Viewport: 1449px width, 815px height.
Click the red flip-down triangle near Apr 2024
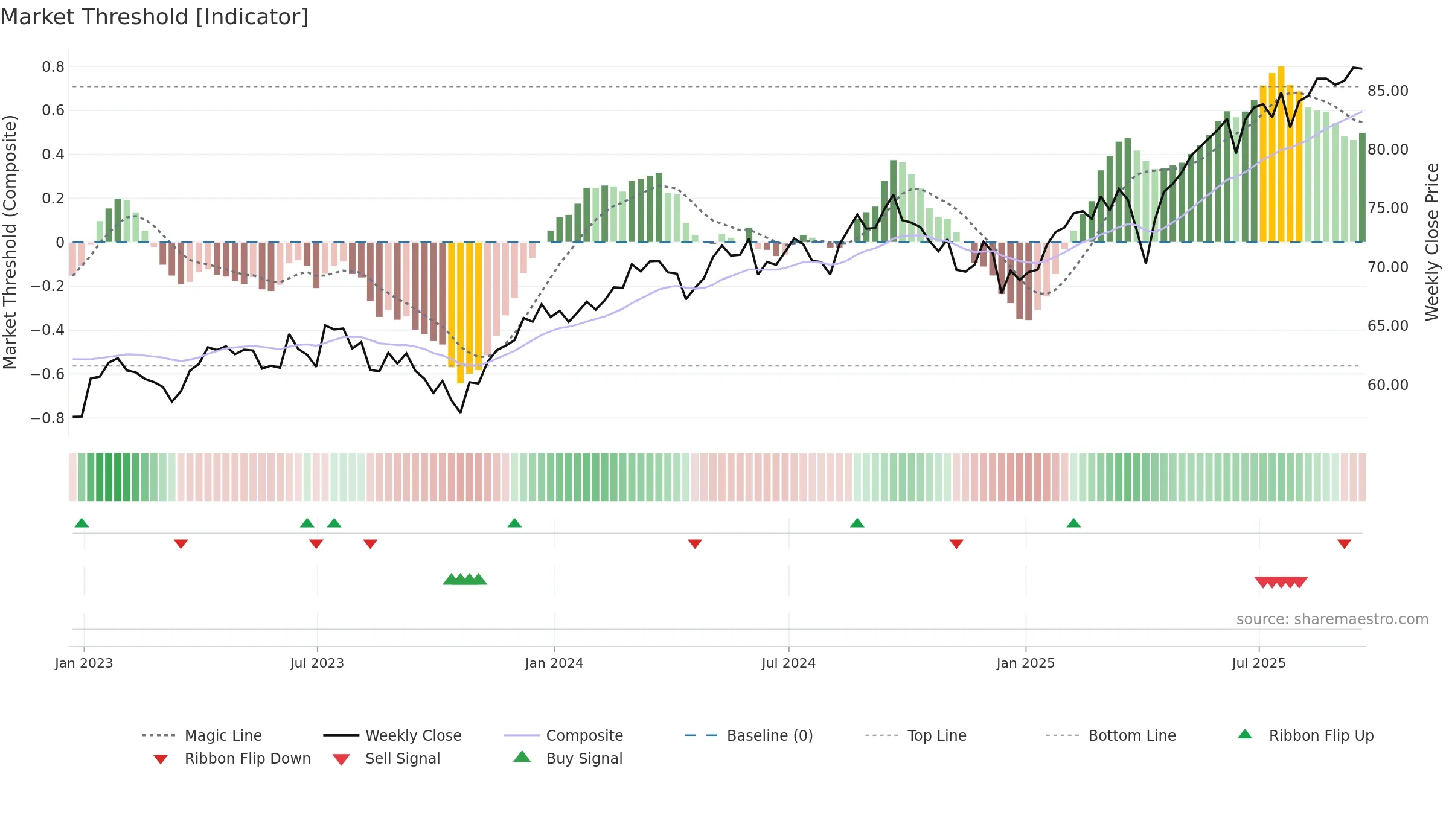click(695, 544)
